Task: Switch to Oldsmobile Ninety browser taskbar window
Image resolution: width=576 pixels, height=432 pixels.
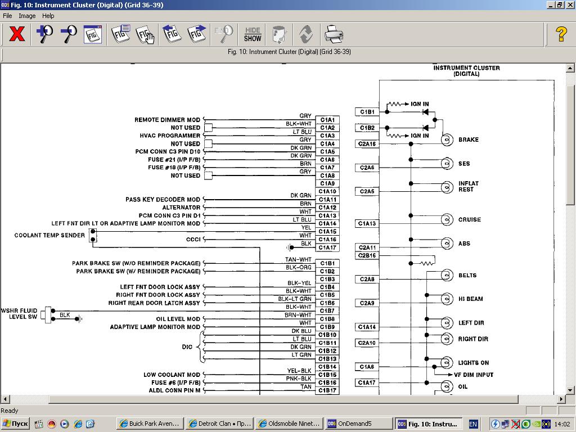Action: 289,424
